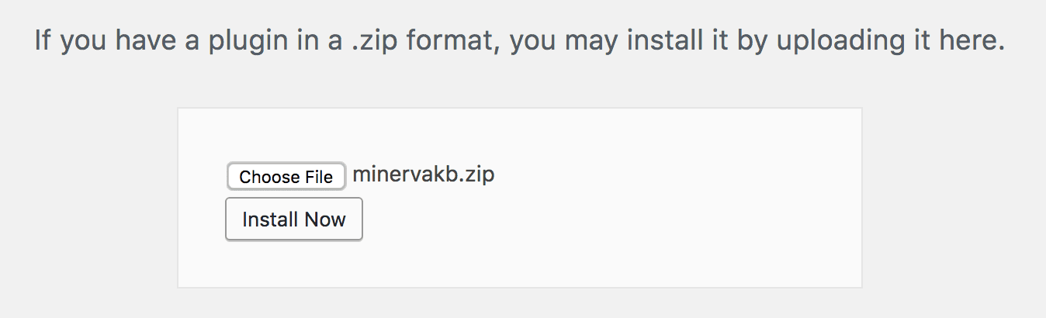Click the plugin upload instruction text
The height and width of the screenshot is (318, 1046).
pyautogui.click(x=520, y=41)
